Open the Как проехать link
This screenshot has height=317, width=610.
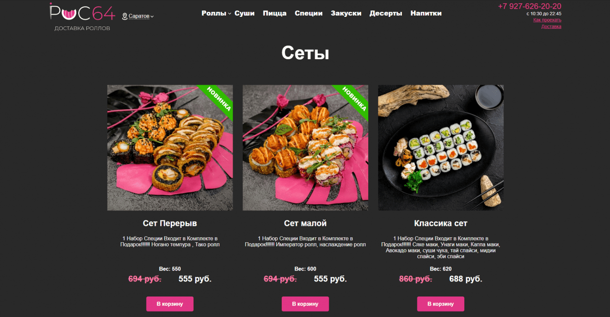coord(547,20)
